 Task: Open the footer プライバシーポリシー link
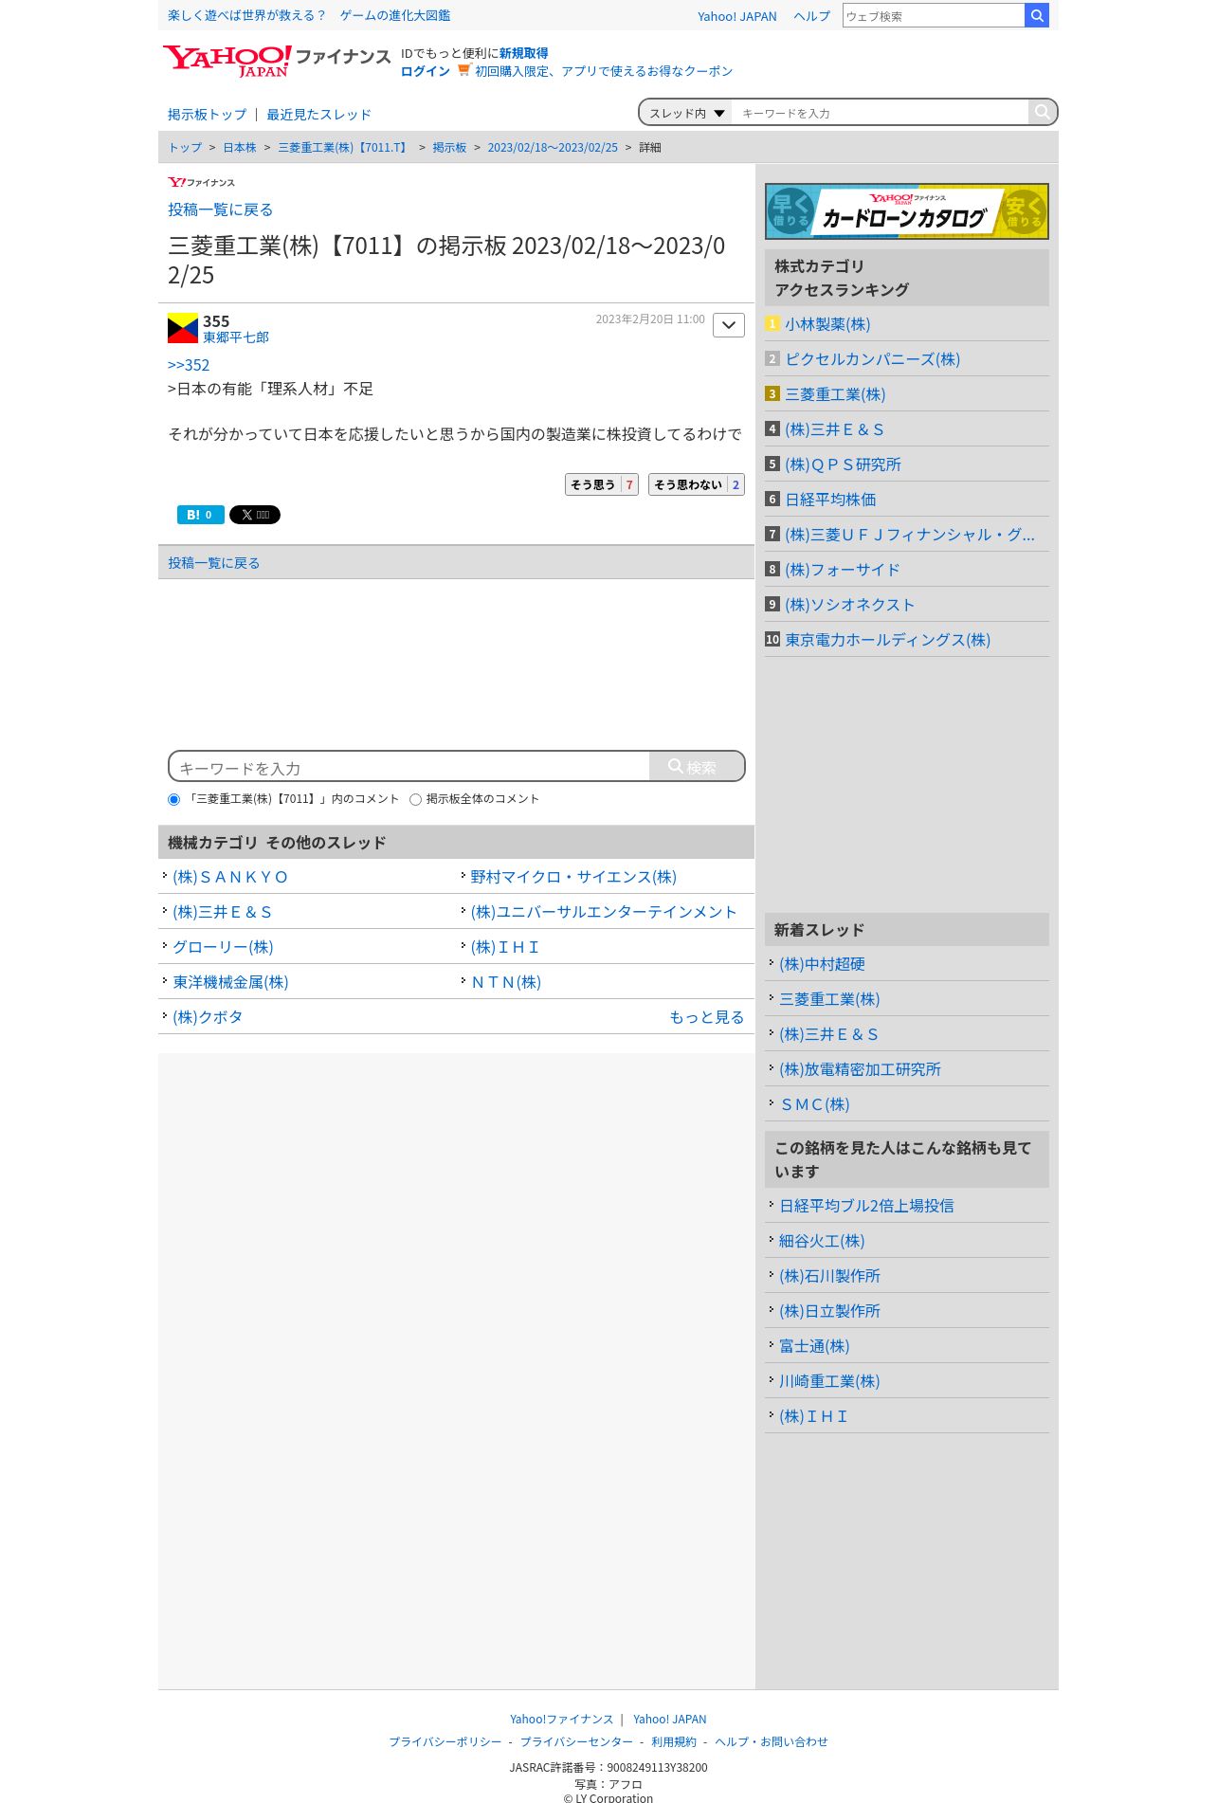pyautogui.click(x=445, y=1742)
